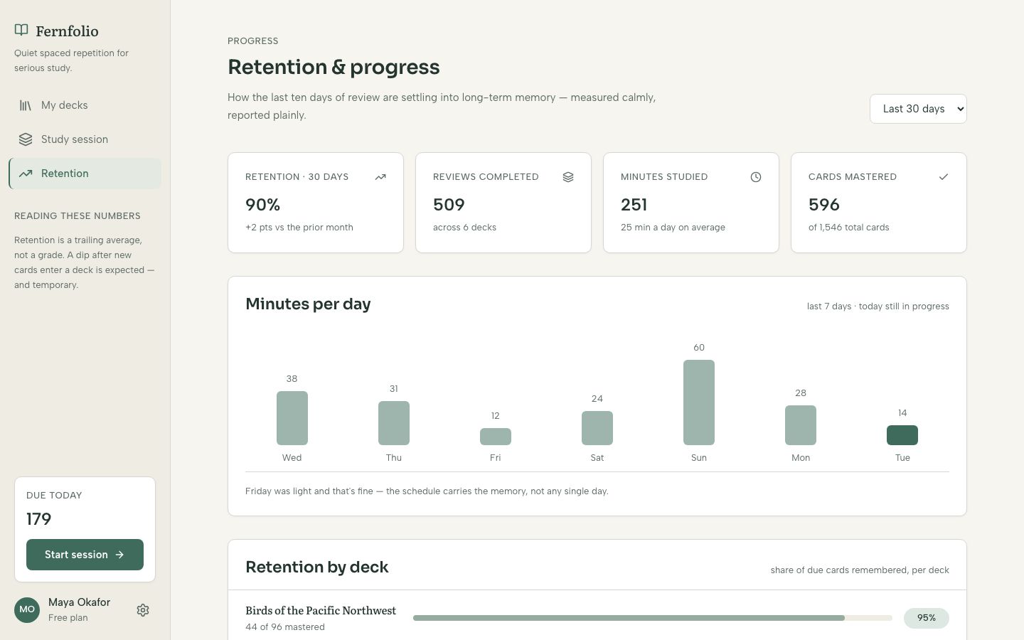Click the Minutes per day heading
The image size is (1024, 640).
(x=308, y=304)
